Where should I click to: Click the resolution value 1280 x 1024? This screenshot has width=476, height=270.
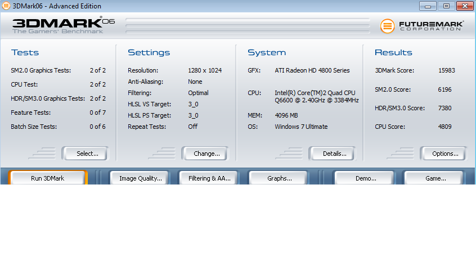(x=205, y=70)
